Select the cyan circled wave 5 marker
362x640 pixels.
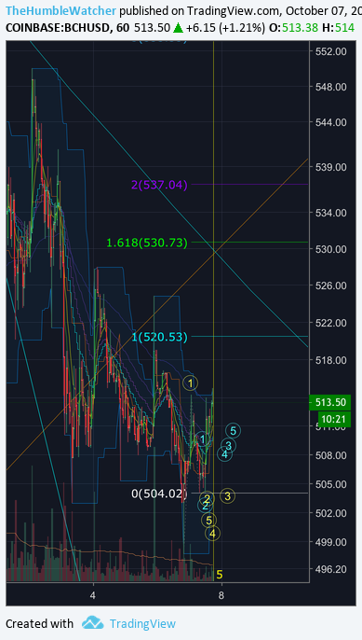(234, 431)
